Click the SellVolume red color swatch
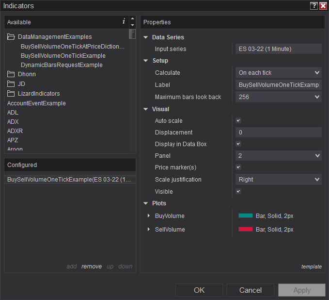 (246, 230)
